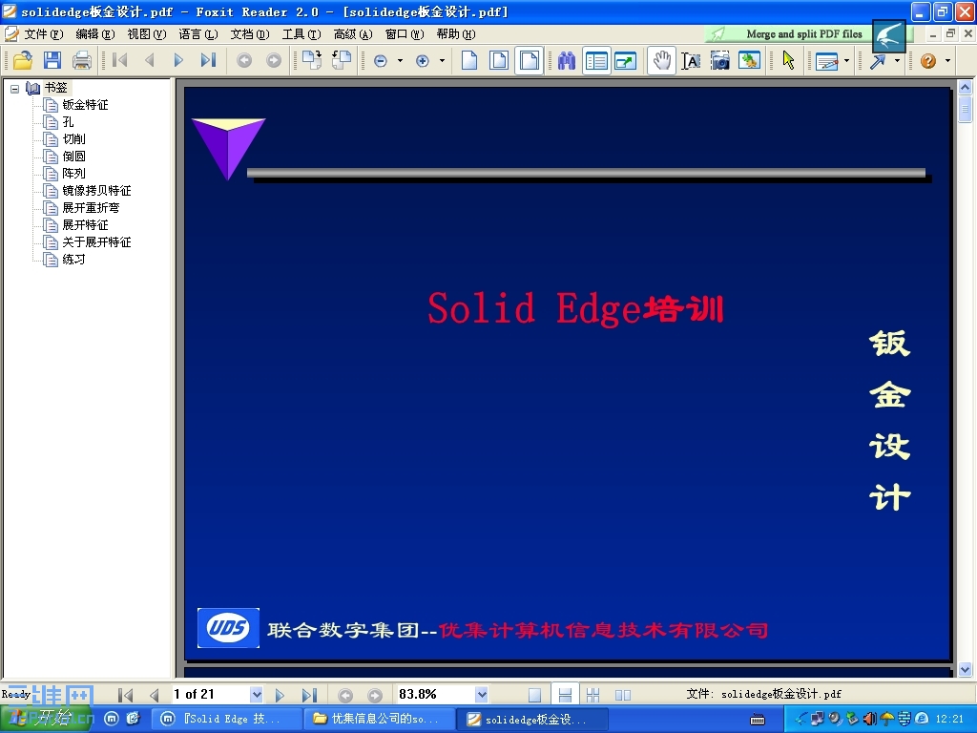This screenshot has width=977, height=733.
Task: Toggle the bookmark navigation panel icon
Action: pyautogui.click(x=596, y=60)
